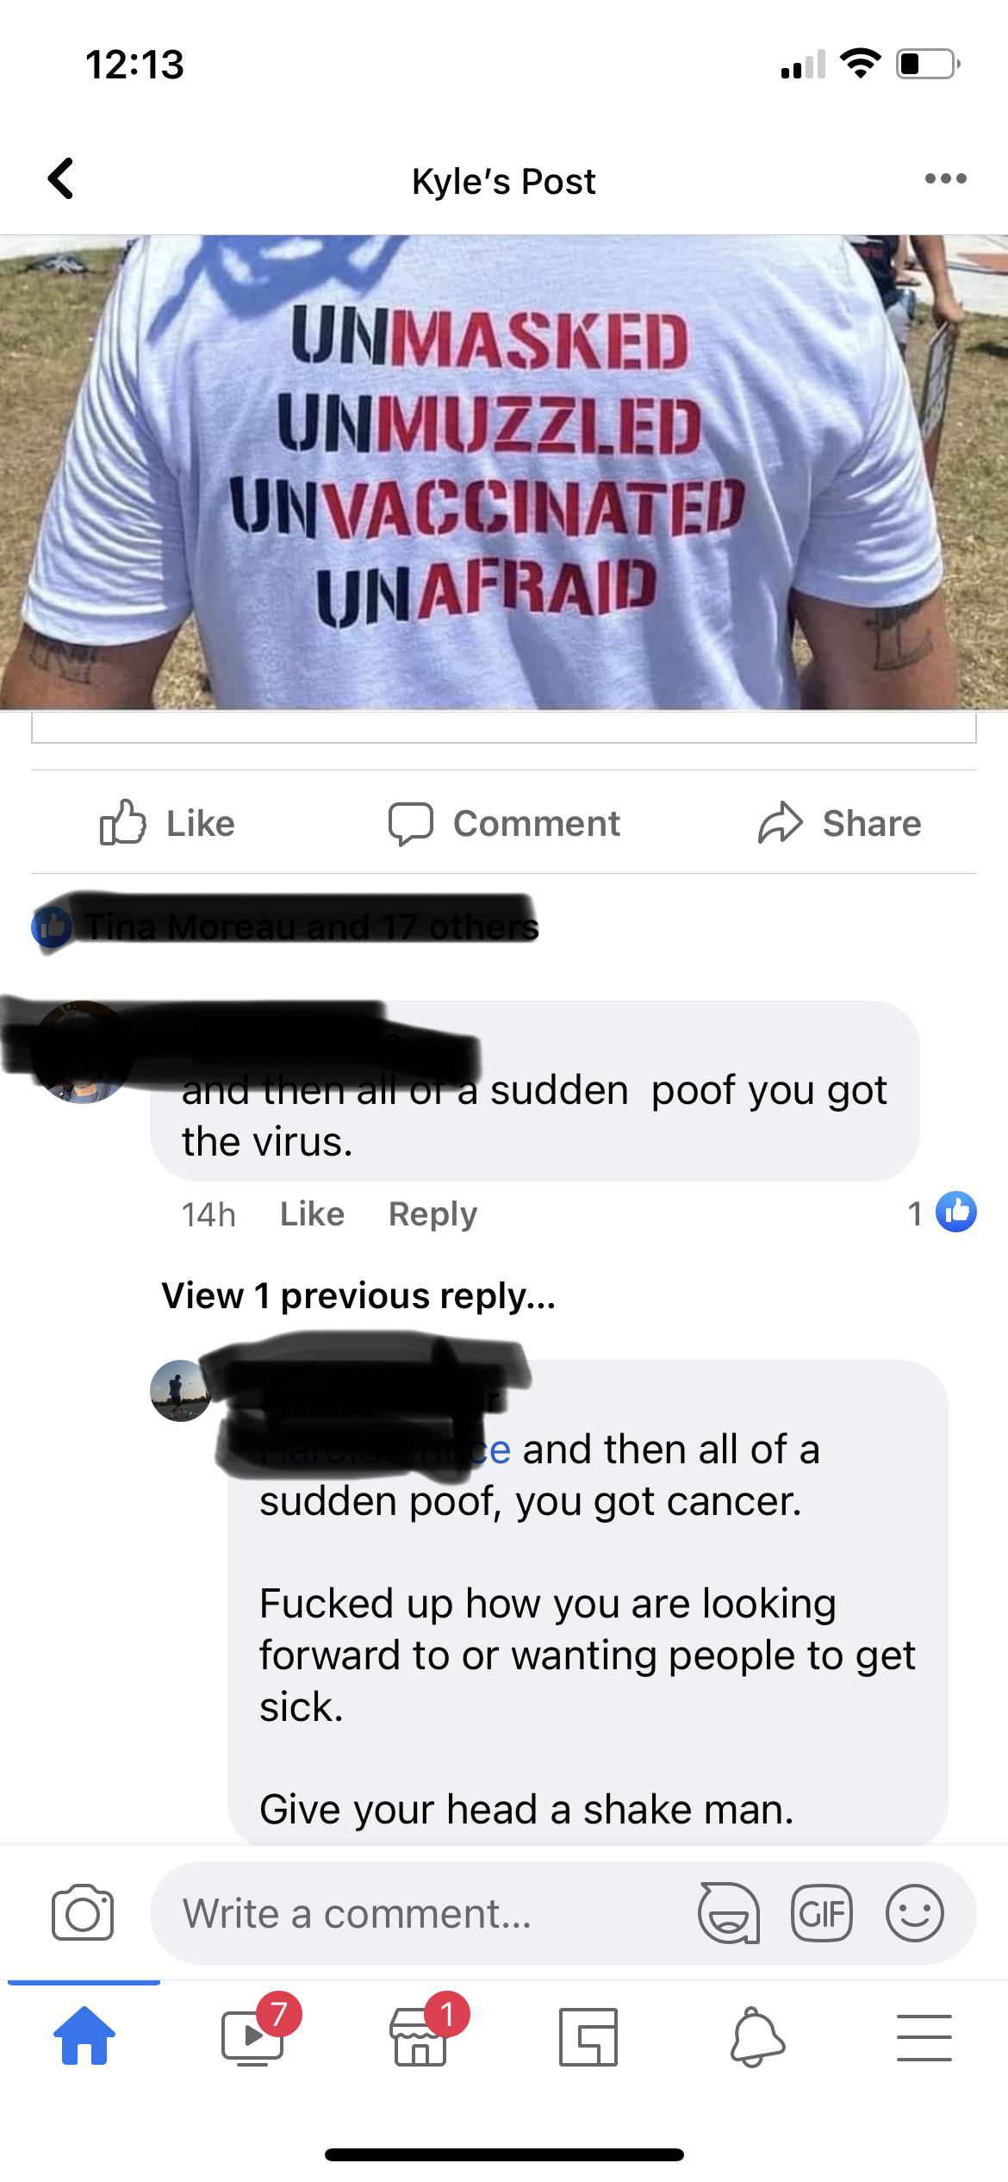
Task: Go to the Home tab house icon
Action: (x=84, y=2036)
